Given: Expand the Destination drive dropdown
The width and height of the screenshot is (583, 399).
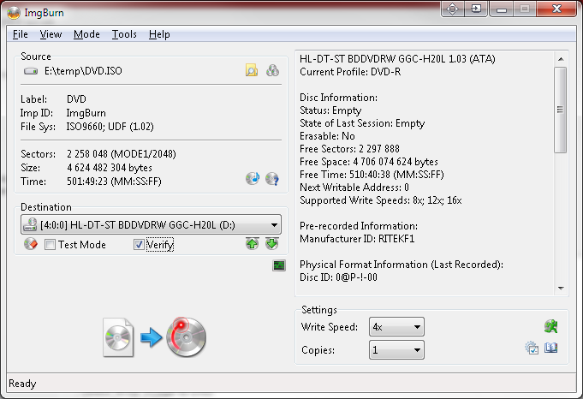Looking at the screenshot, I should click(x=151, y=224).
